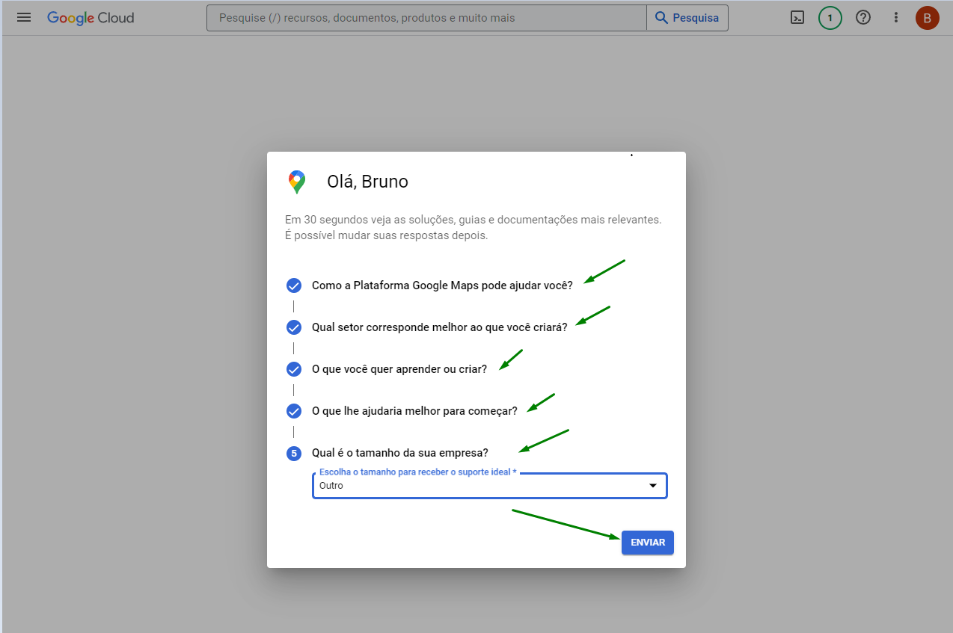Screen dimensions: 953x633
Task: Click the 'Em 30 segundos veja as soluções' description text
Action: tap(473, 228)
